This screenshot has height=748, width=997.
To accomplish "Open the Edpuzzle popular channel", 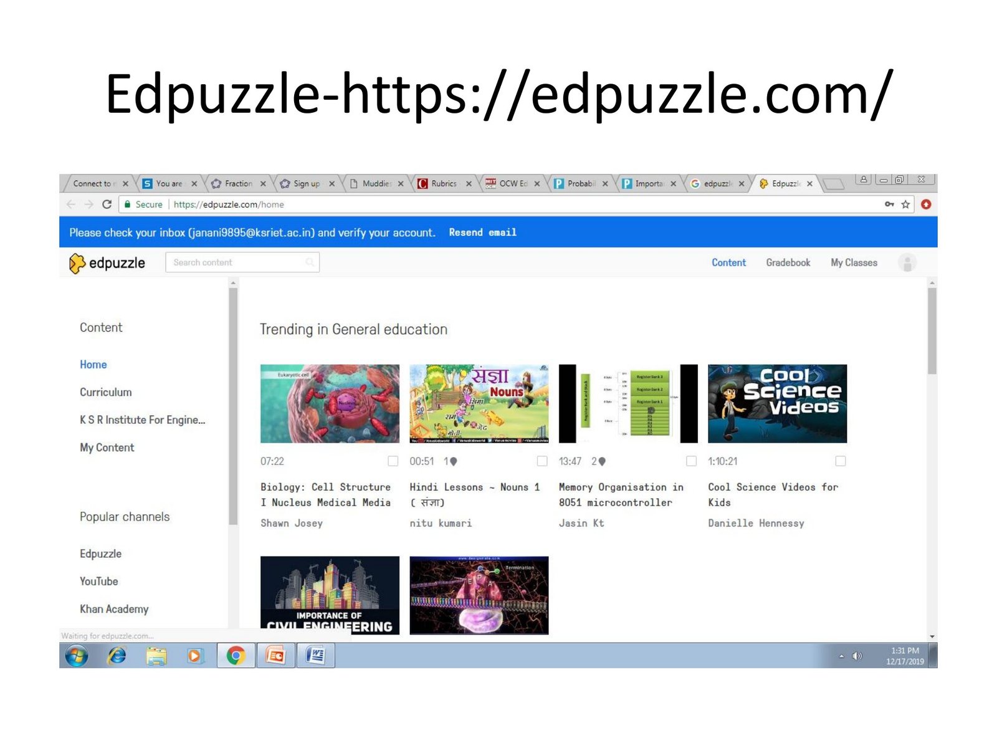I will [101, 554].
